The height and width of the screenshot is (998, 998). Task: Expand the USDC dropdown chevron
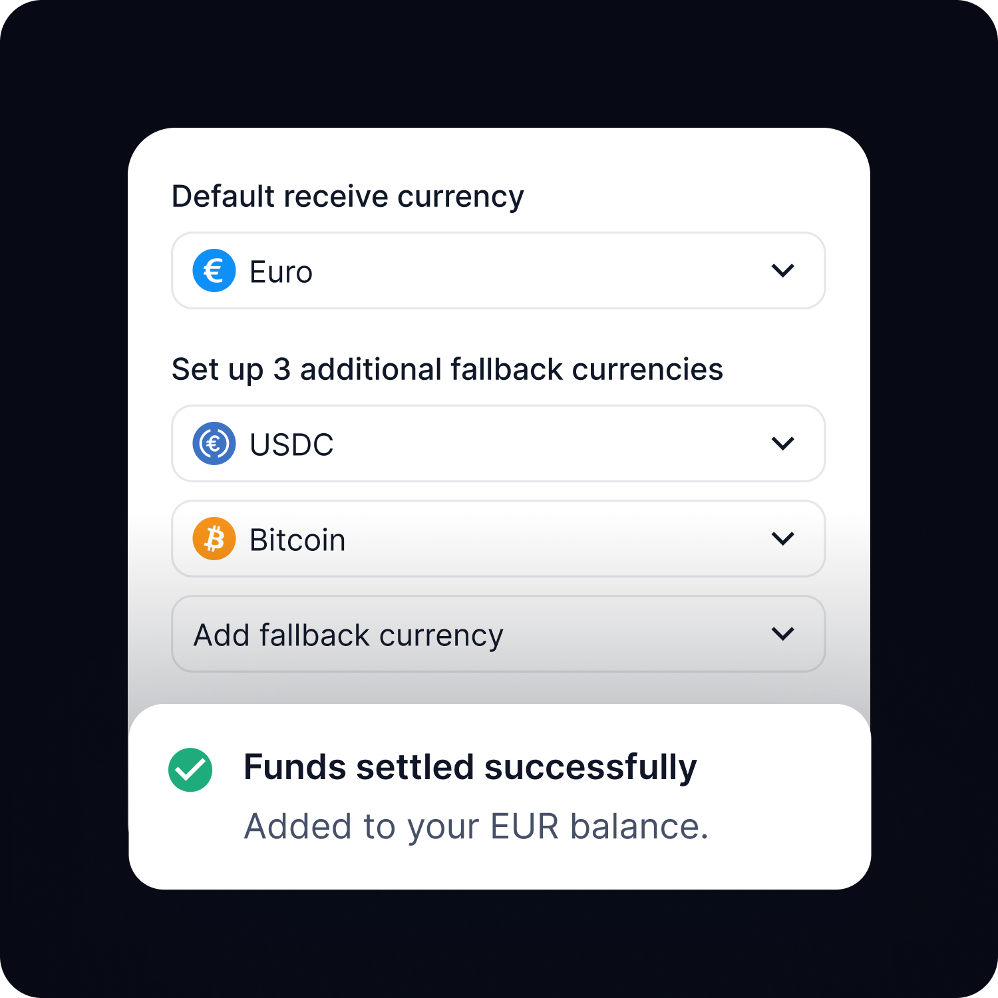[x=783, y=444]
